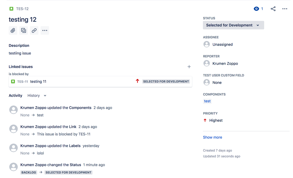
Task: Open more actions (...) below the title
Action: pyautogui.click(x=45, y=30)
